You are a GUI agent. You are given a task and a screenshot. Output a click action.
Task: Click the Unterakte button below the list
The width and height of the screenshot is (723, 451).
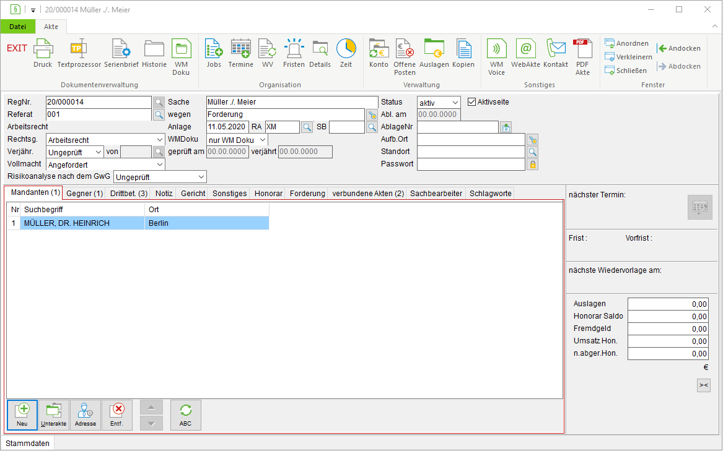pyautogui.click(x=53, y=415)
